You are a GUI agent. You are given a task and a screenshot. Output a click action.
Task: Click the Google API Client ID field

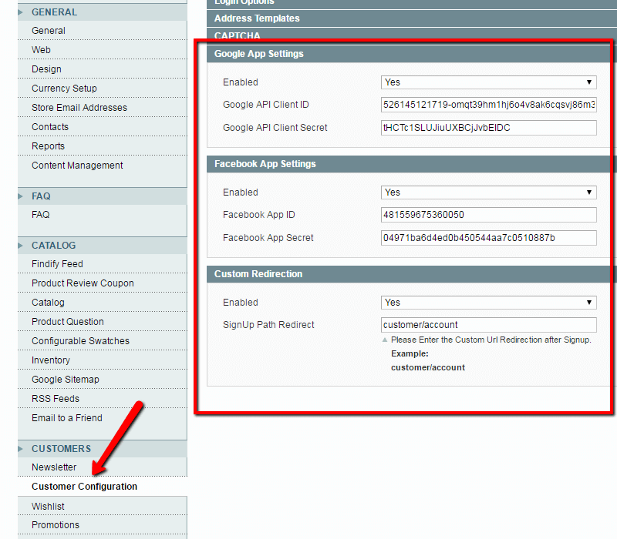click(488, 105)
